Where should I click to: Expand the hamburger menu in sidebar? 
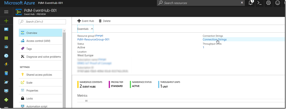pyautogui.click(x=6, y=12)
